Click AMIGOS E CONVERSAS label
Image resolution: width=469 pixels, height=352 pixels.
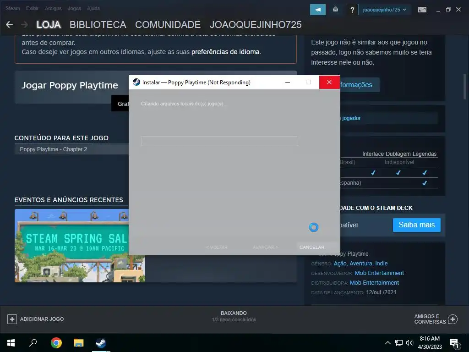point(430,319)
